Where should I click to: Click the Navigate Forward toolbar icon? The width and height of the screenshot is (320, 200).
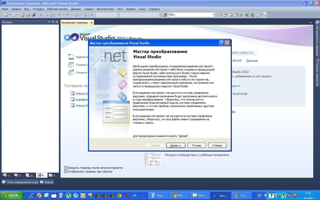click(84, 15)
